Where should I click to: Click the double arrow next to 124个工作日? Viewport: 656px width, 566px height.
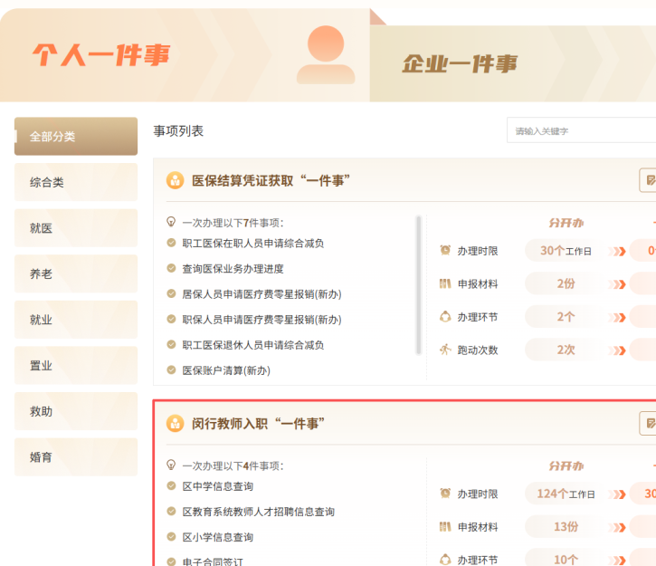point(618,494)
